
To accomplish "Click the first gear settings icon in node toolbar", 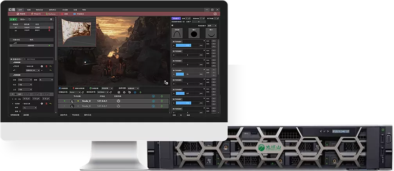I will point(124,92).
